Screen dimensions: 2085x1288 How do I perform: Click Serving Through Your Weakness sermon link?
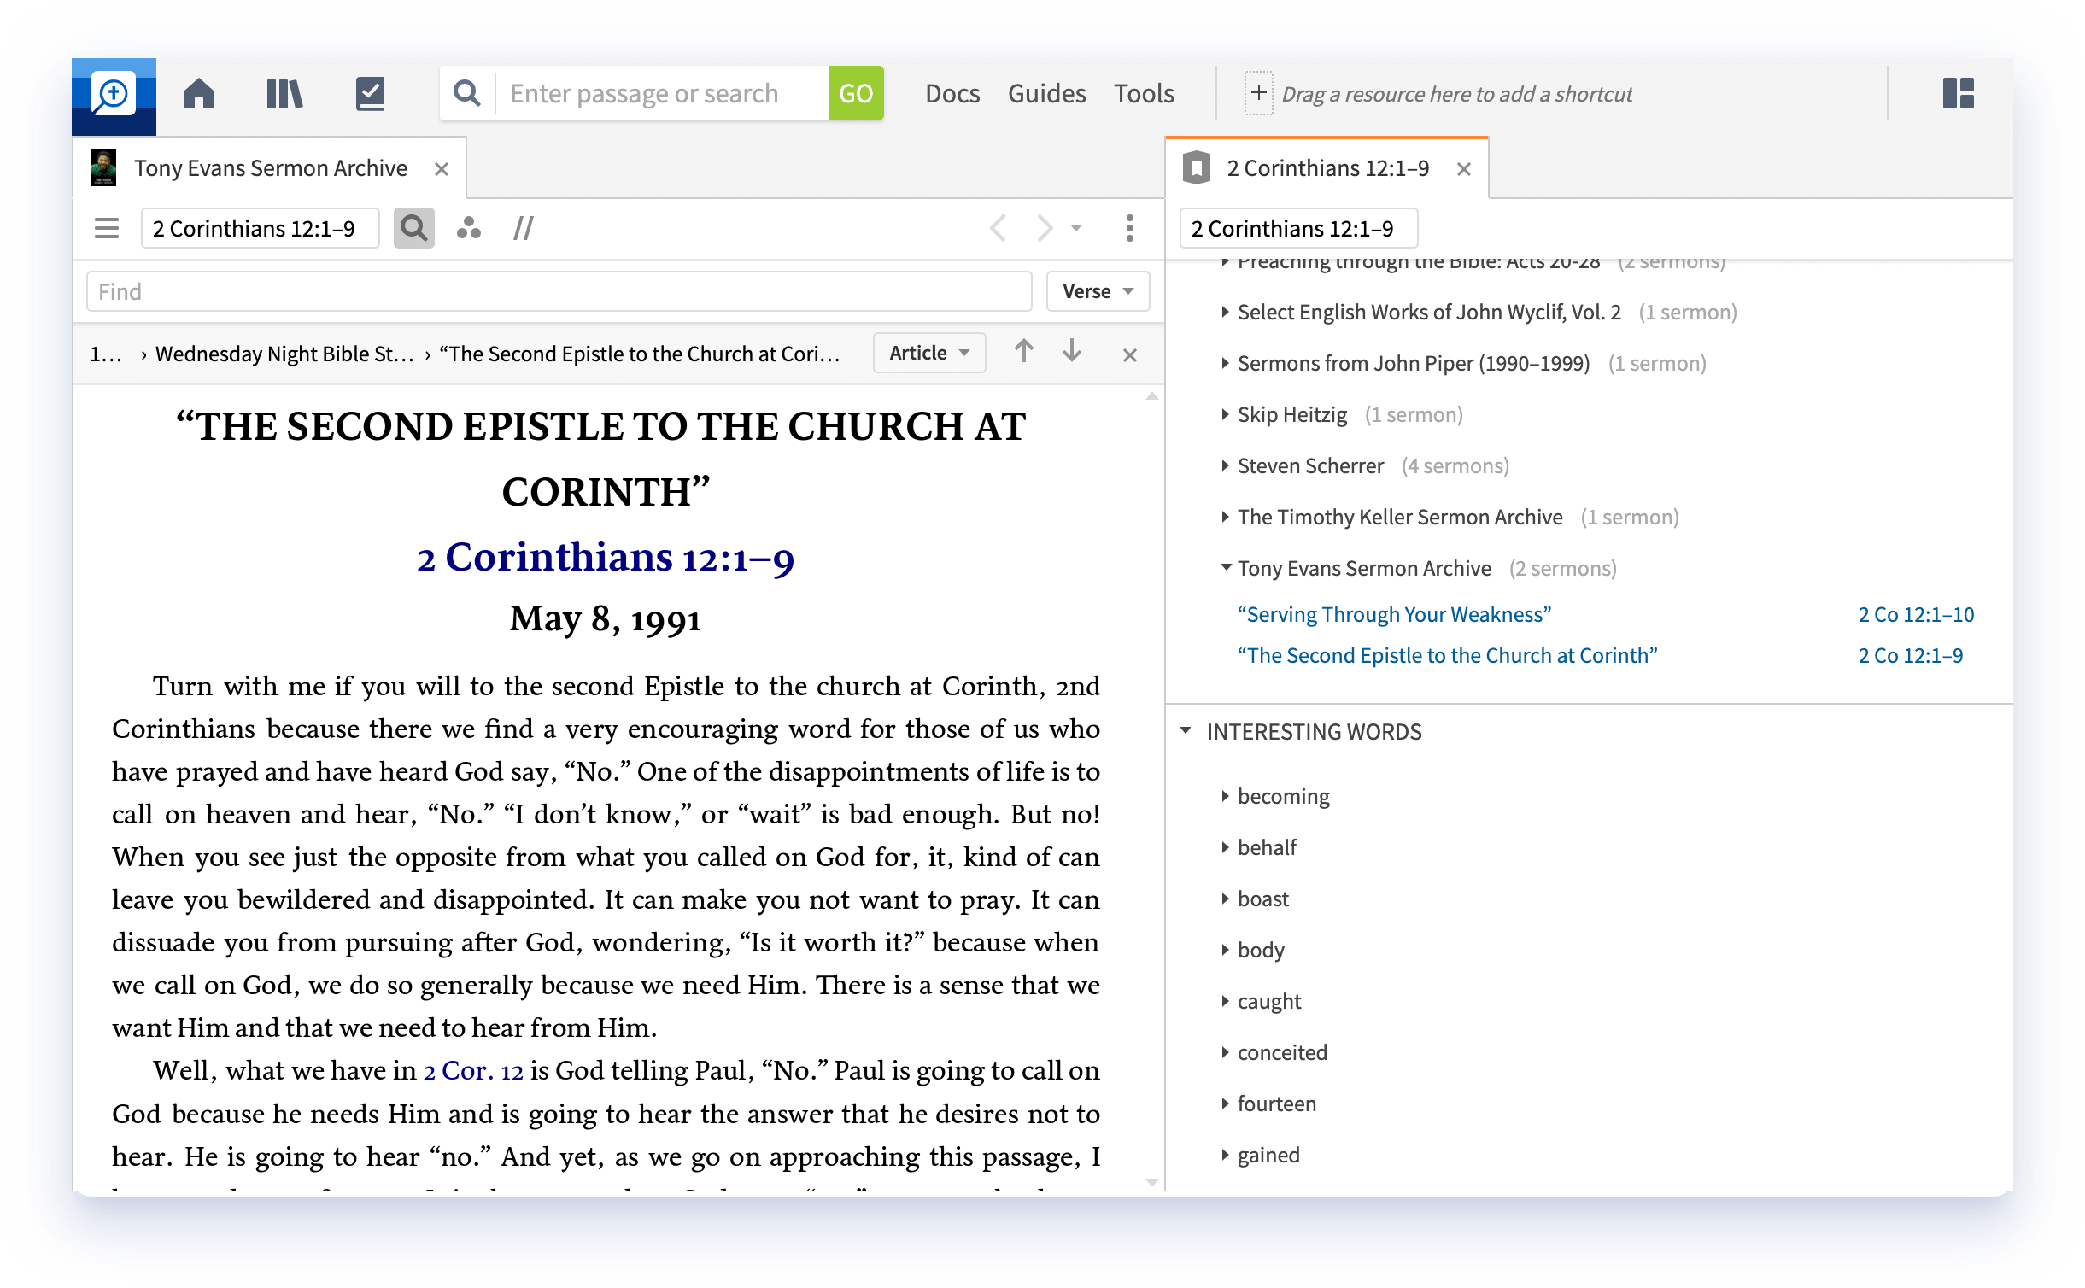coord(1392,613)
